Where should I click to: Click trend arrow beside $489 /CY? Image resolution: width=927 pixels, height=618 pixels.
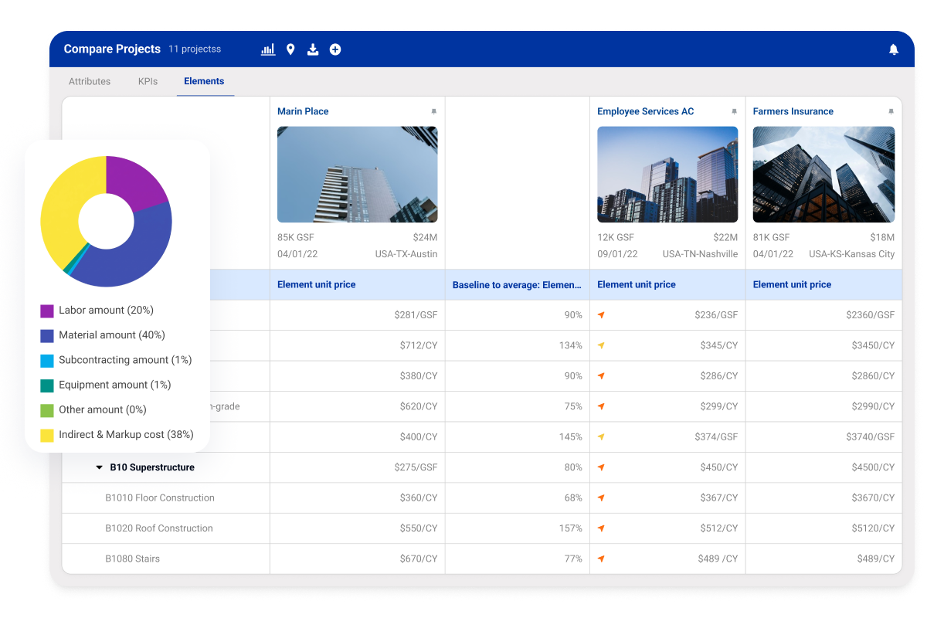(x=601, y=559)
